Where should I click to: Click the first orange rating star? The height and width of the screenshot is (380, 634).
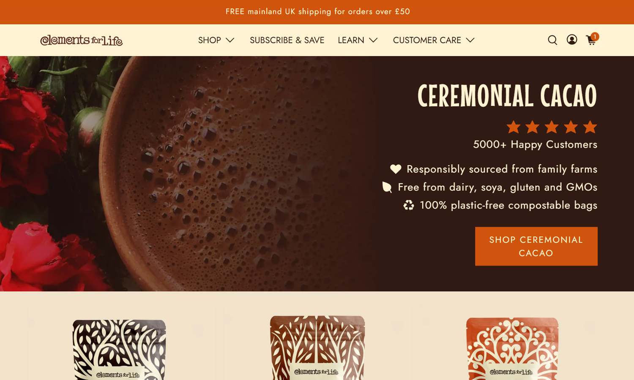[x=514, y=127]
